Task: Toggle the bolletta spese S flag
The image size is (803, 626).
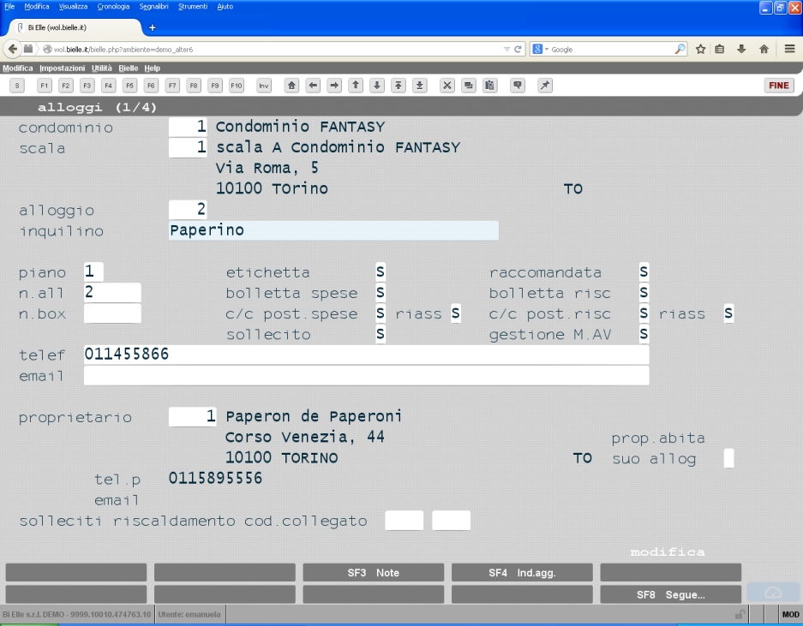Action: (x=380, y=292)
